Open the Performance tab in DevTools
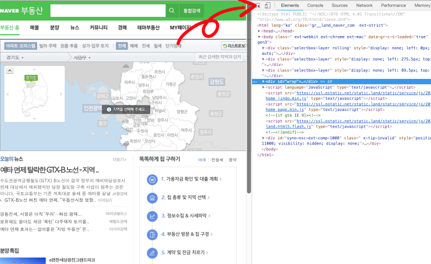 pos(393,5)
